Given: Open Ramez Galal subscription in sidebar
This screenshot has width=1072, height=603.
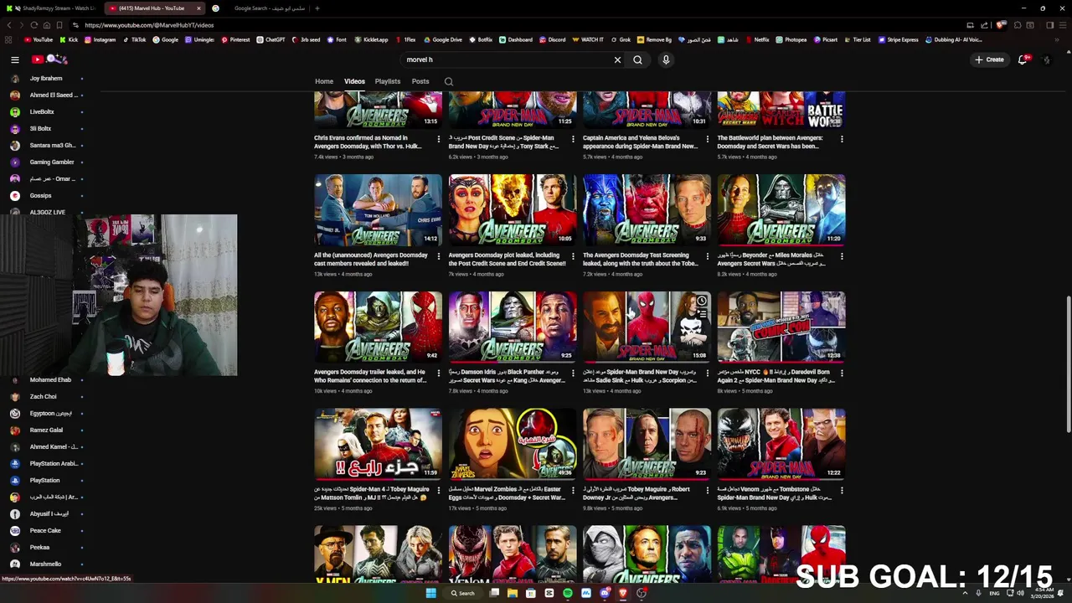Looking at the screenshot, I should pos(46,430).
